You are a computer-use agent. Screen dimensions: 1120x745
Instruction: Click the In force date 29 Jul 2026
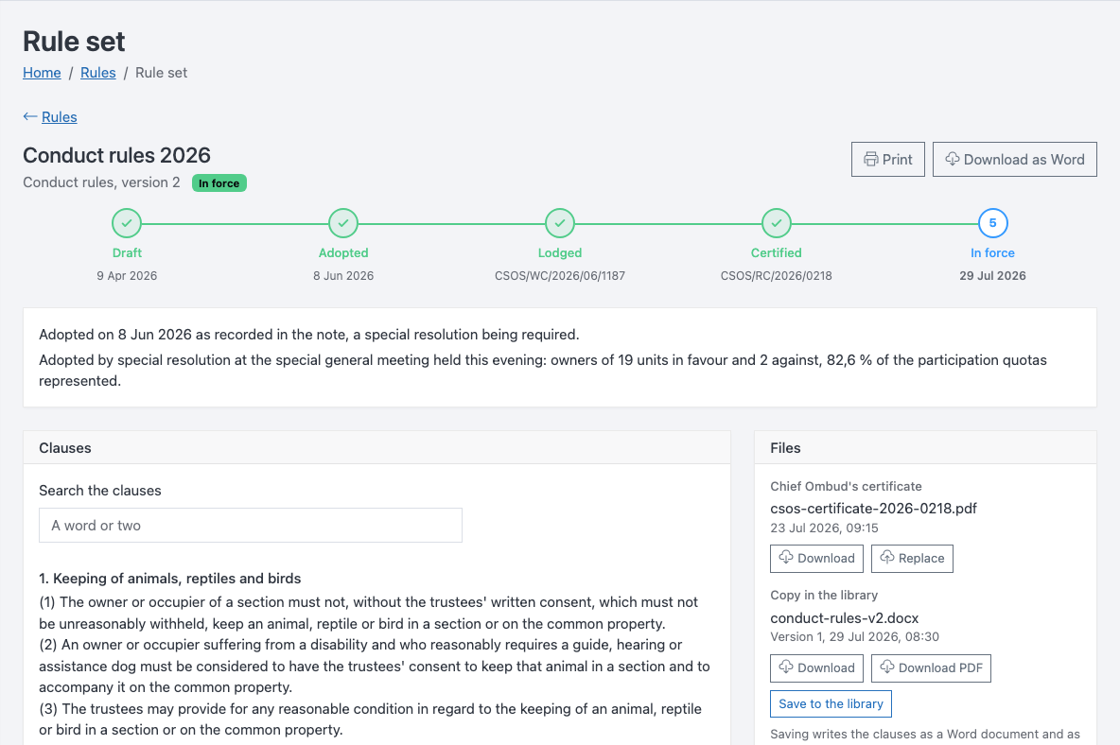click(x=993, y=276)
